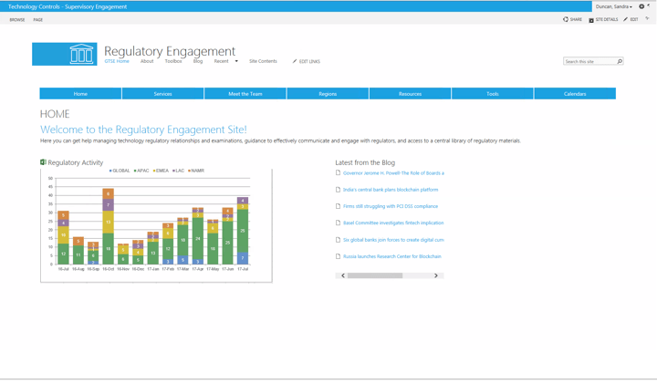This screenshot has height=384, width=657.
Task: Open the Site Contents link
Action: click(x=263, y=61)
